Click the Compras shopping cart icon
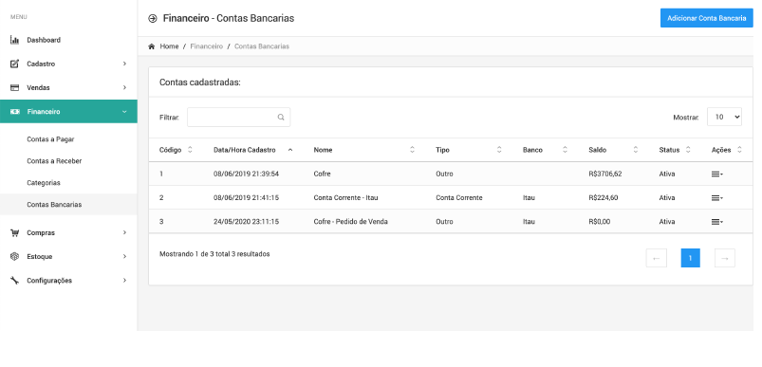The width and height of the screenshot is (762, 367). 14,232
